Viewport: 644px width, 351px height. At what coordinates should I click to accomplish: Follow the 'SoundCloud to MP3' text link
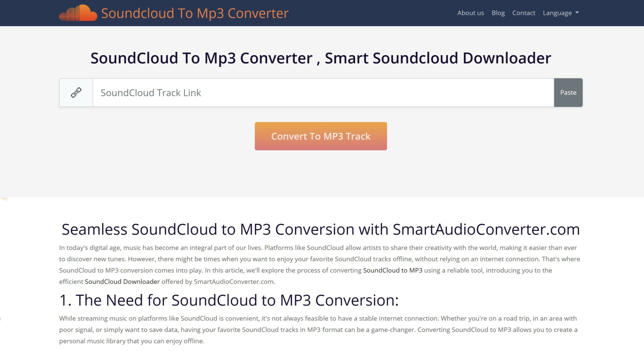tap(392, 270)
